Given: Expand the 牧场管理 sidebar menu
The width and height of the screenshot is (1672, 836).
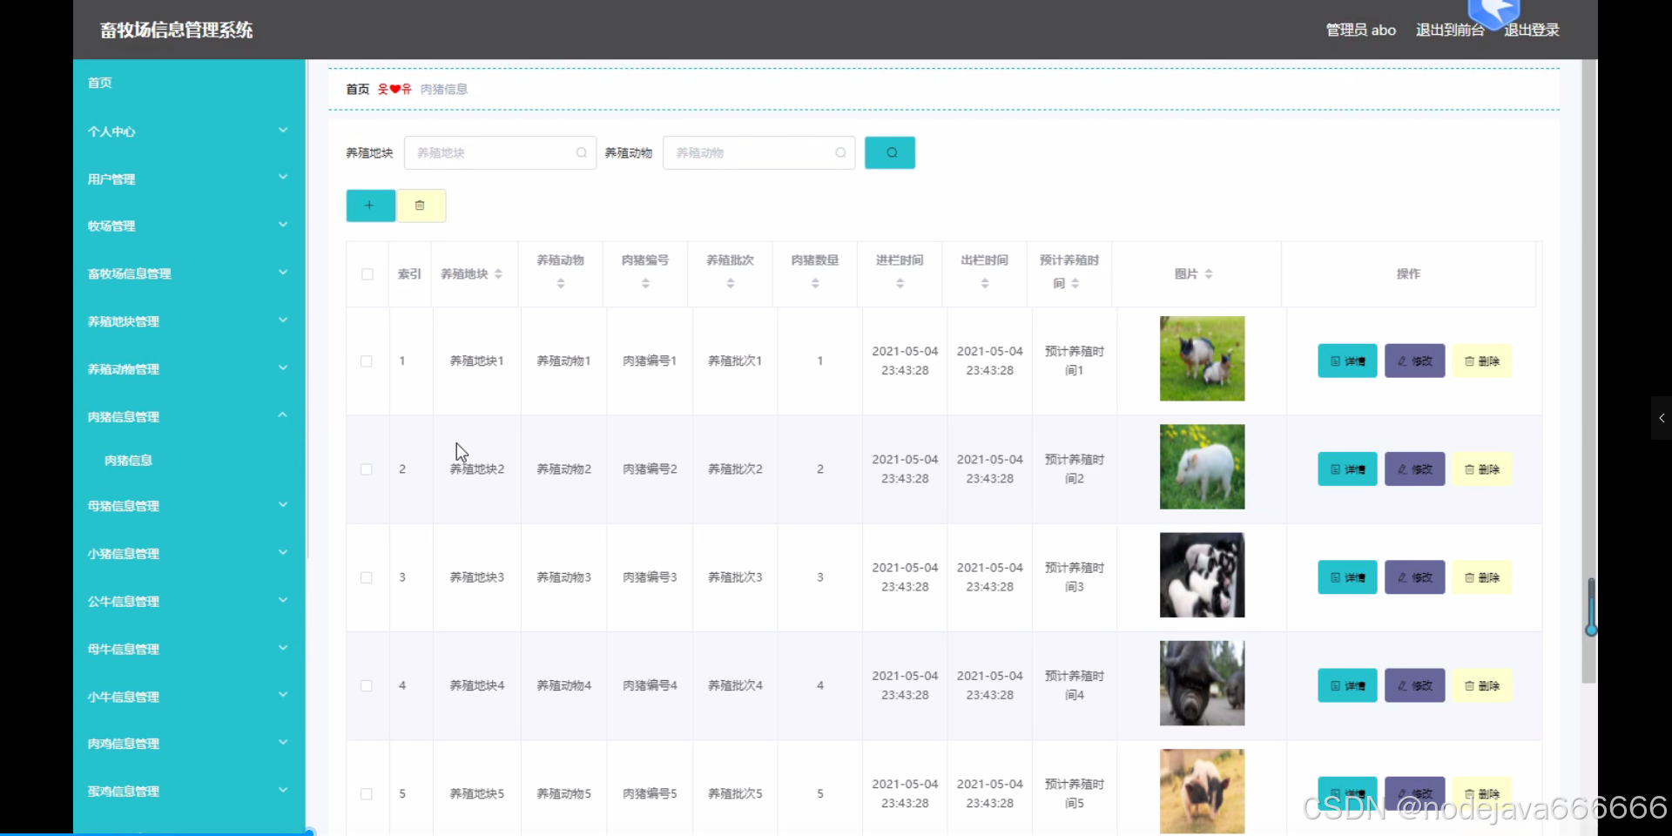Looking at the screenshot, I should click(x=189, y=226).
